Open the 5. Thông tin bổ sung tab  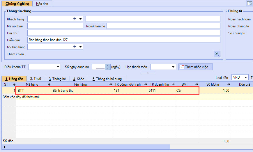107,79
